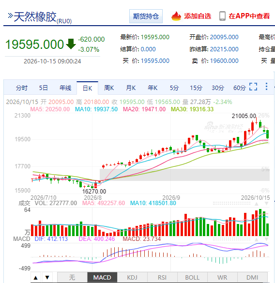This screenshot has width=275, height=283.
Task: Switch to 月K chart tab
Action: [x=131, y=88]
